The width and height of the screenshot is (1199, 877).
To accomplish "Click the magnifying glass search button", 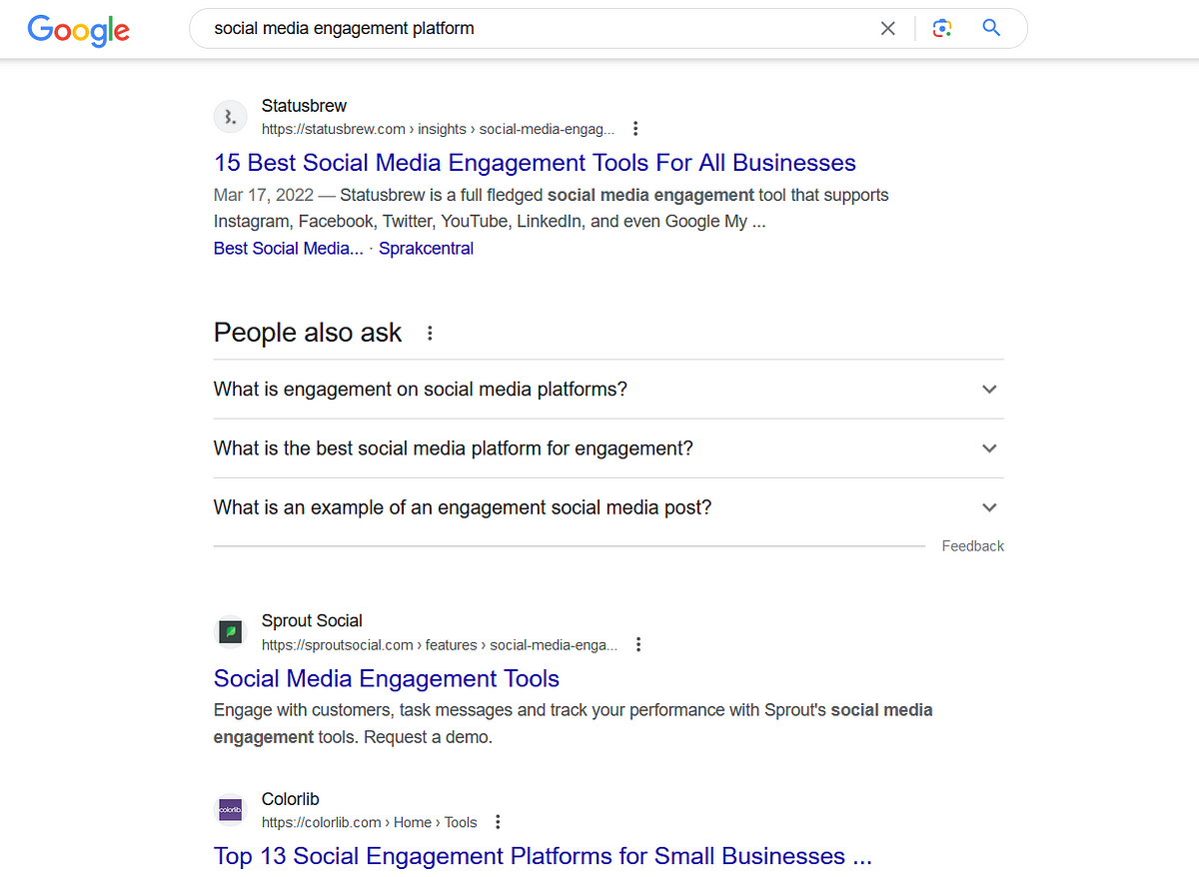I will pos(991,28).
